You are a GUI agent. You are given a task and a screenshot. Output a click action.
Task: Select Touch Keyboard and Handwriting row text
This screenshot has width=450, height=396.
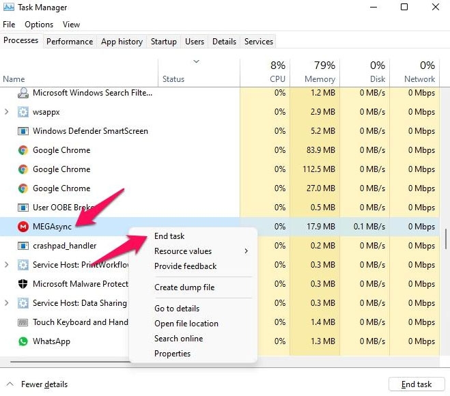click(x=81, y=322)
